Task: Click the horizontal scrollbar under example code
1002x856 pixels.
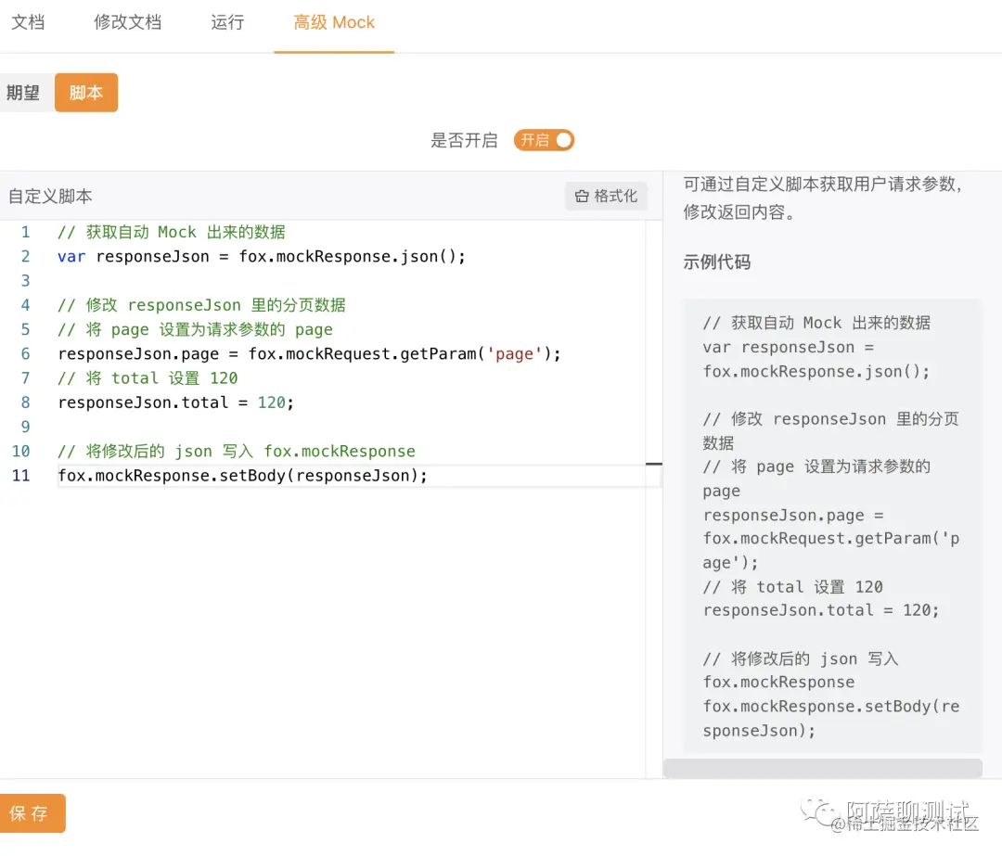Action: point(822,768)
